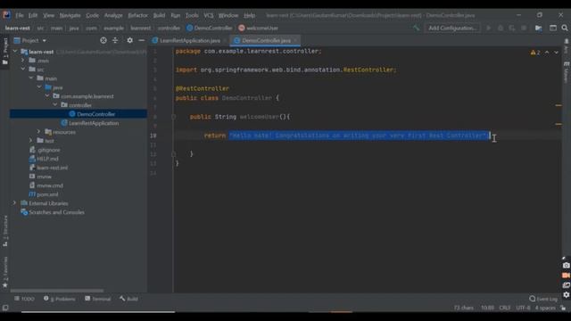Click Add Configuration button
571x321 pixels.
coord(452,28)
